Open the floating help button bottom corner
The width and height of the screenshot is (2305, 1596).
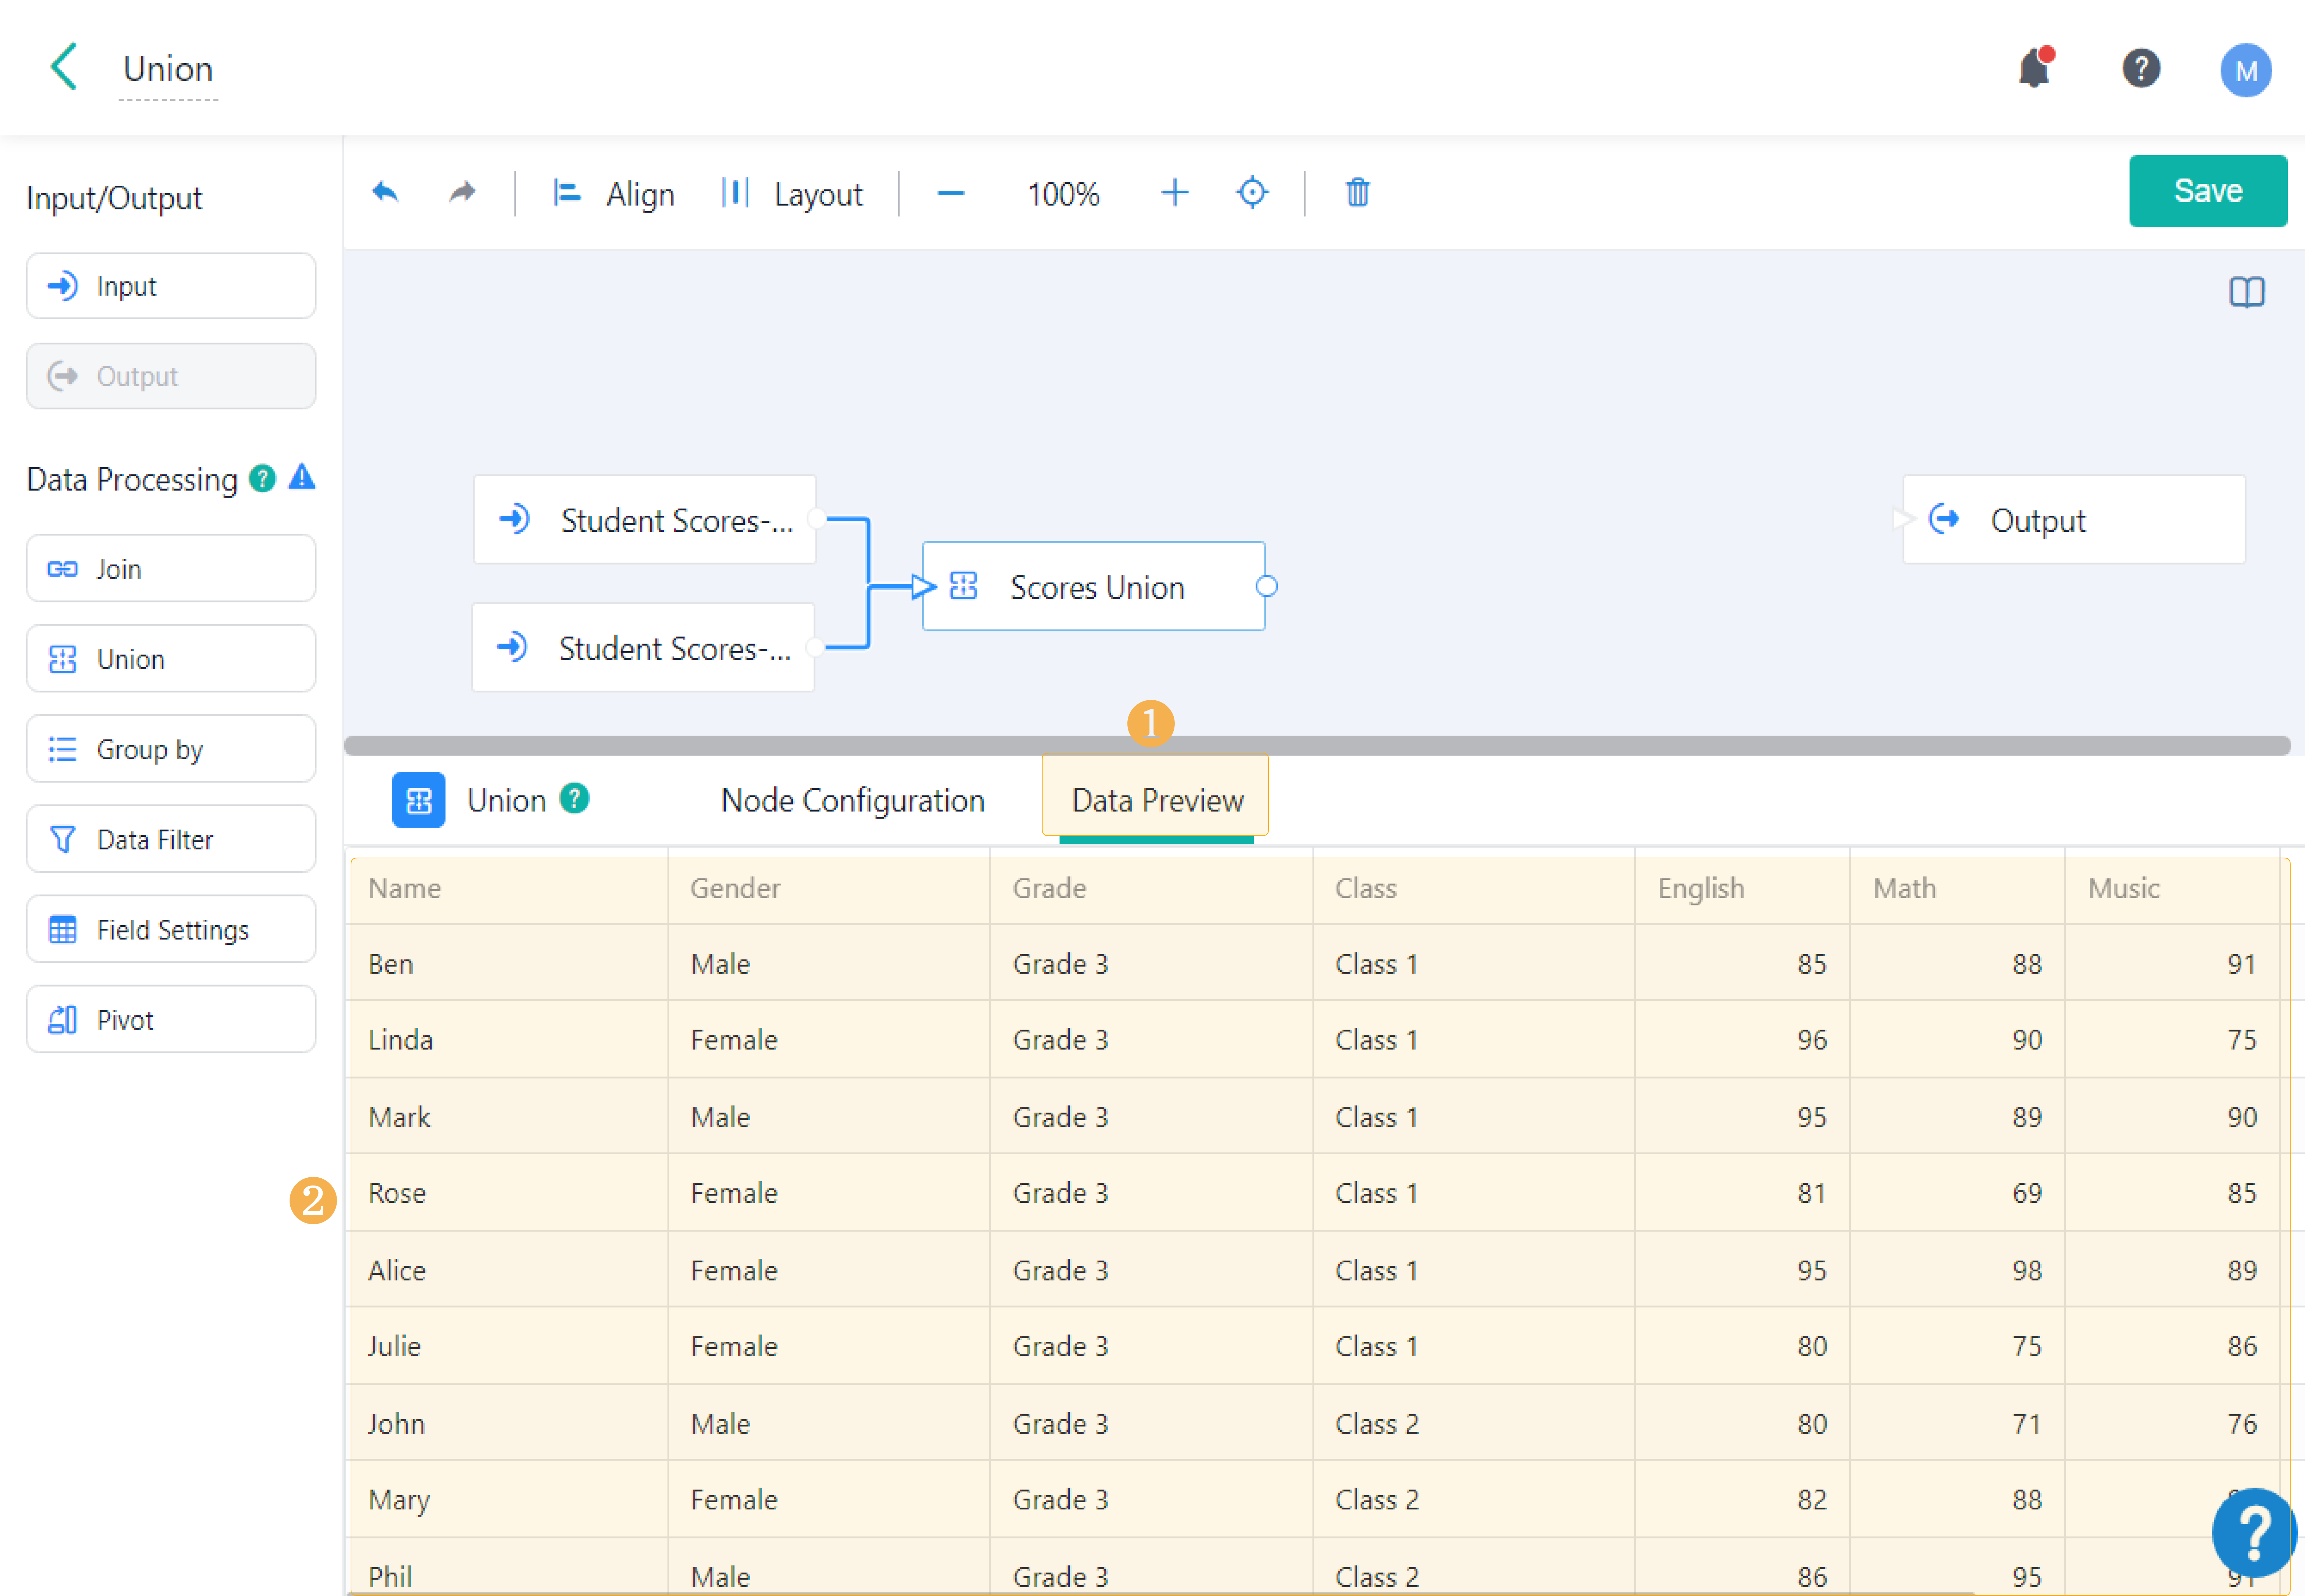click(2254, 1532)
